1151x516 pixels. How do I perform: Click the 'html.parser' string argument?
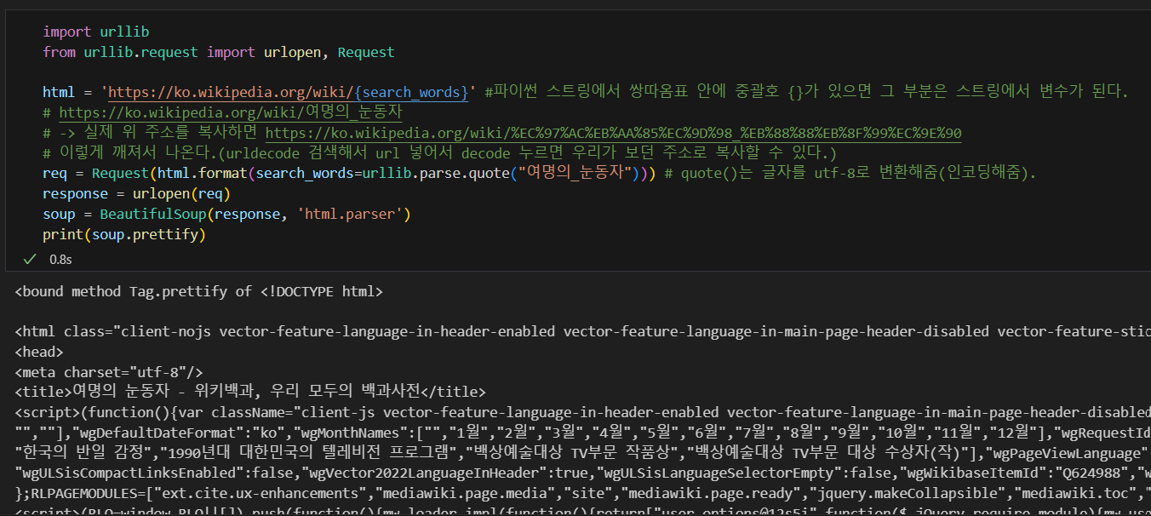click(x=350, y=214)
